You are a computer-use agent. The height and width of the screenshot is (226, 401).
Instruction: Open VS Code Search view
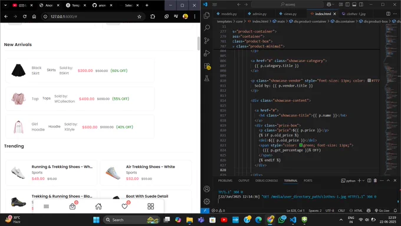(x=207, y=28)
